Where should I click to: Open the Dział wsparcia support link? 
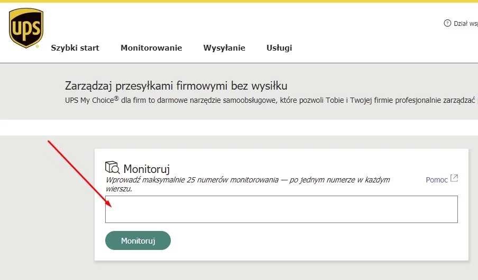(465, 23)
